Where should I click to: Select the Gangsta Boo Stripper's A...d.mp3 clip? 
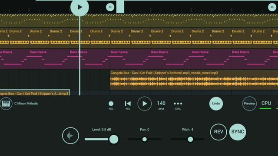(x=35, y=93)
